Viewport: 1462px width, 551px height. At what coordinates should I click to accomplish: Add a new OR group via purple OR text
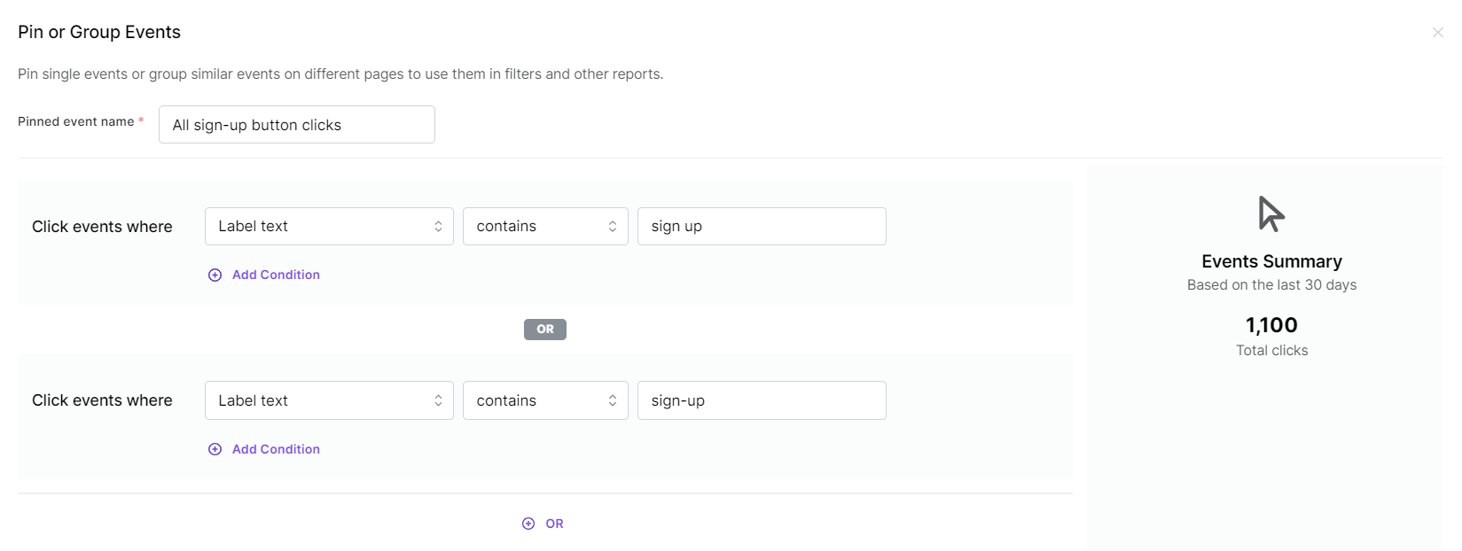click(554, 524)
